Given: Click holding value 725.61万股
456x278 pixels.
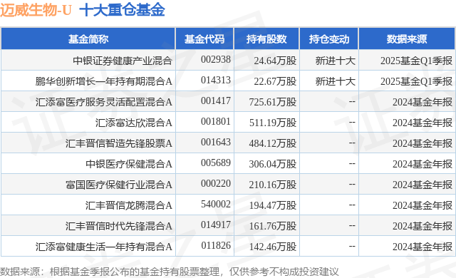Looking at the screenshot, I should 273,102.
